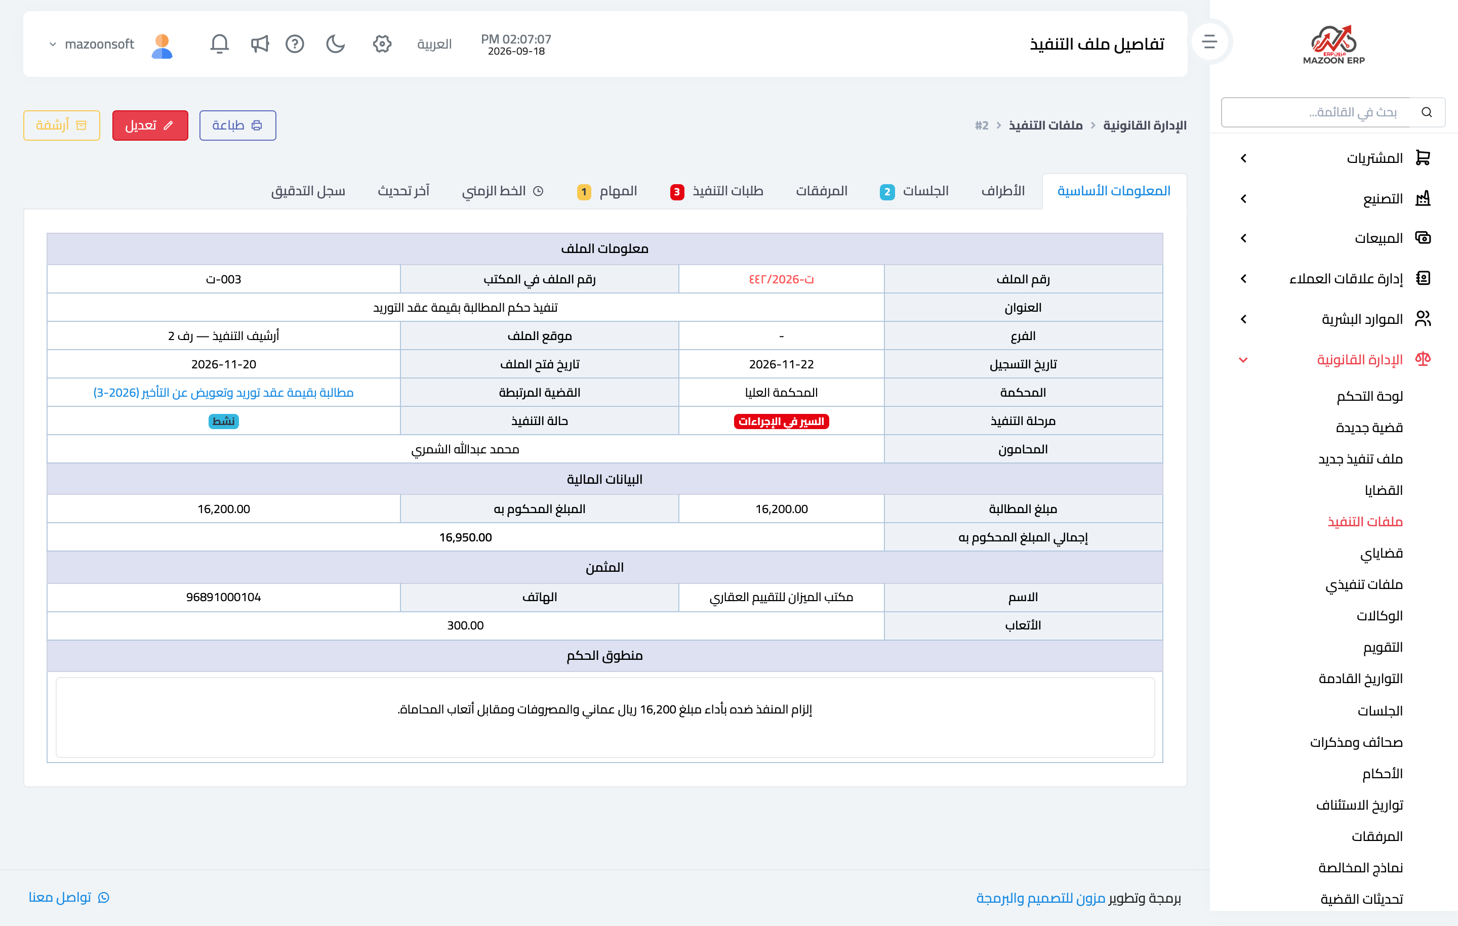Open التقويم in sidebar
Viewport: 1458px width, 926px height.
pos(1383,648)
